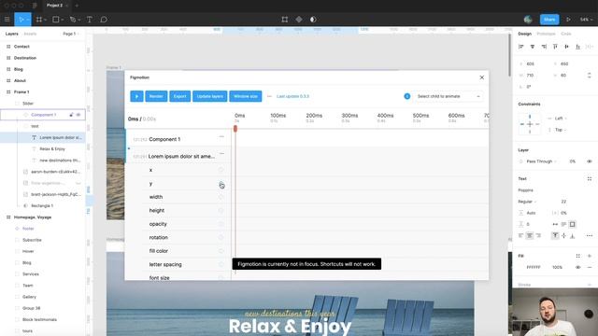Click the user avatar in toolbar
Screen dimensions: 598x336
tap(528, 20)
